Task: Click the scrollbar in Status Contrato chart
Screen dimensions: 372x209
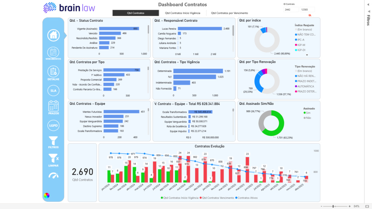Action: (148, 30)
